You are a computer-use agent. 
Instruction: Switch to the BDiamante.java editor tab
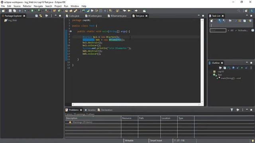click(x=117, y=16)
